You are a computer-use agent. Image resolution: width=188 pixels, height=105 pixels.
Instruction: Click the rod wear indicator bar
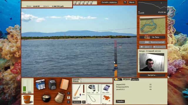point(83,89)
